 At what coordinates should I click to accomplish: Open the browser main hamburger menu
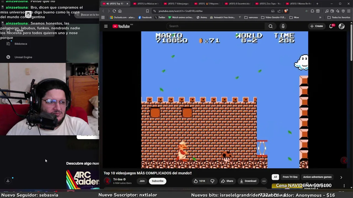[349, 11]
